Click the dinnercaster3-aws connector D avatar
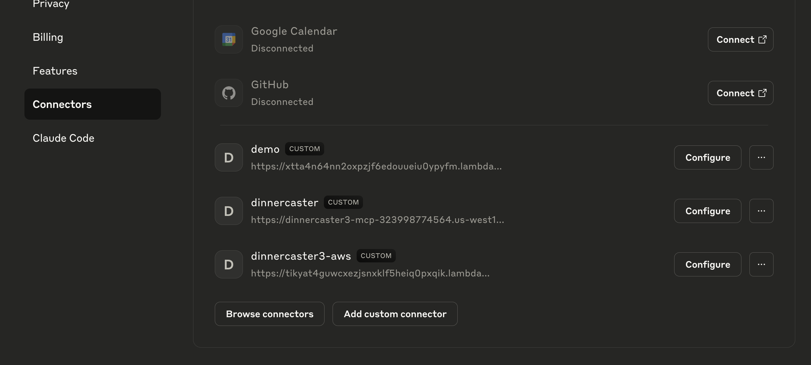Image resolution: width=811 pixels, height=365 pixels. [x=229, y=264]
